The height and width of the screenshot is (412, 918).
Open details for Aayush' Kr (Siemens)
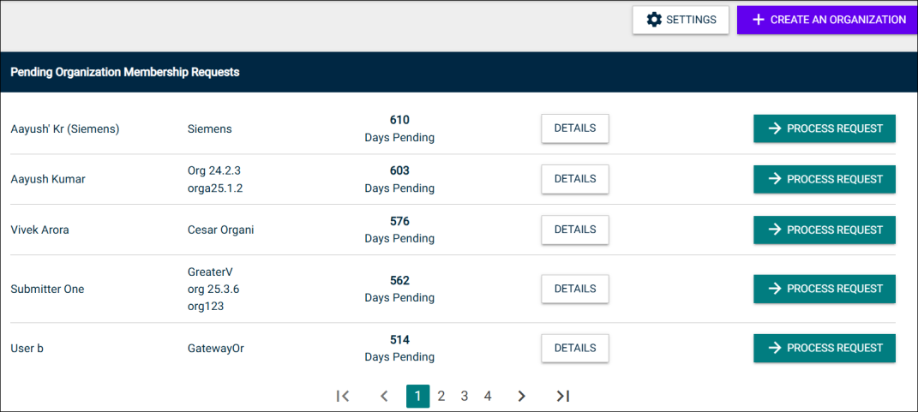574,128
